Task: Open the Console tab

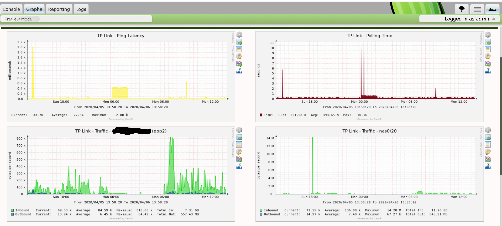Action: (x=11, y=9)
